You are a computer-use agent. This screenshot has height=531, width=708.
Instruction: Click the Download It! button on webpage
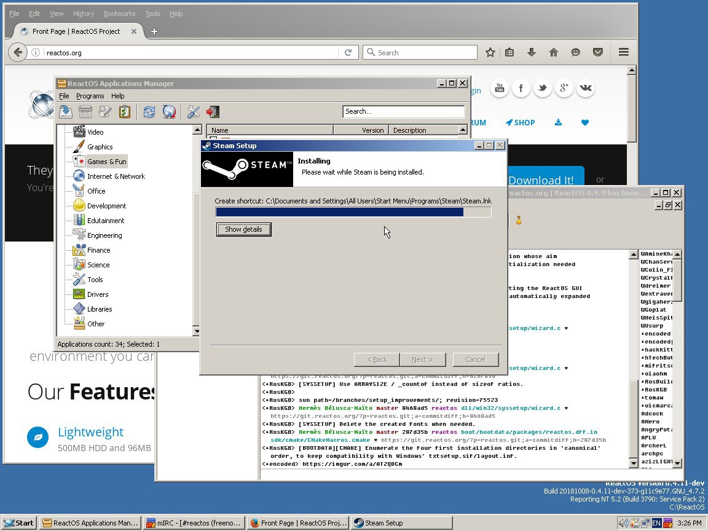546,176
